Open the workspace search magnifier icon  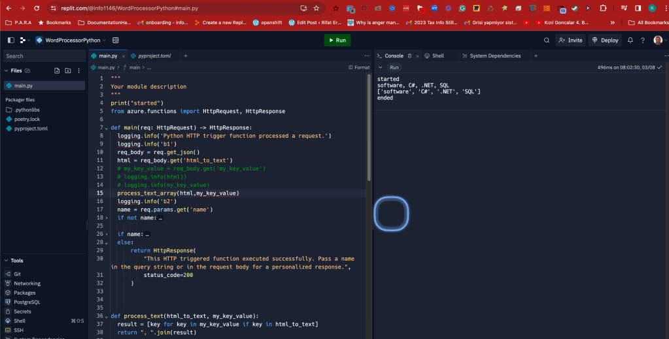tap(547, 40)
